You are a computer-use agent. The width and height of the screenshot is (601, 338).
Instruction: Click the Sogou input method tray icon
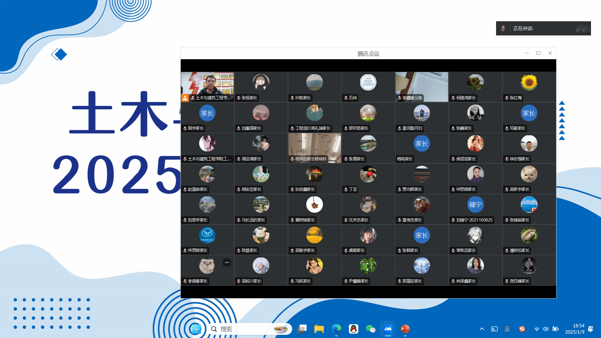click(x=522, y=329)
